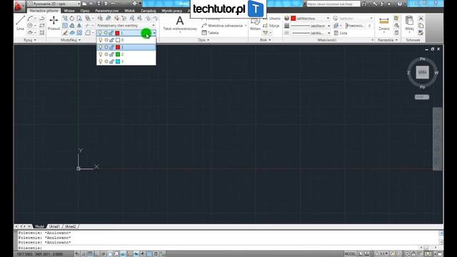The image size is (457, 257).
Task: Click the mirror tool in Modyfikuj panel
Action: [79, 26]
